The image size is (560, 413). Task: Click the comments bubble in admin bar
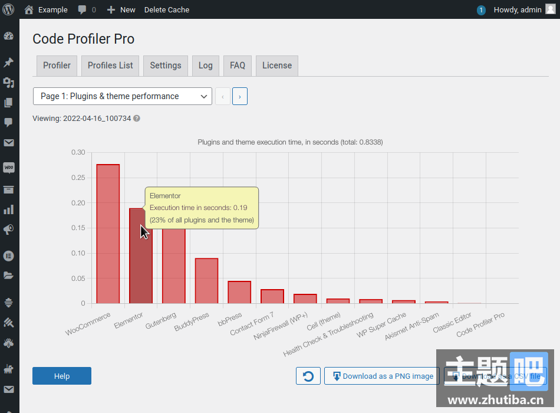point(86,9)
